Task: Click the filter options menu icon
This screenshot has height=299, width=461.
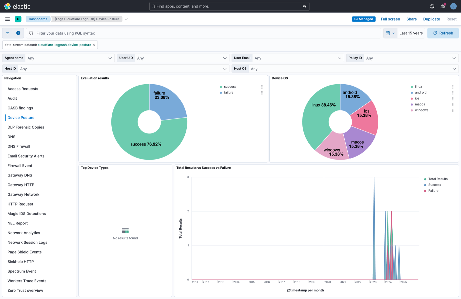Action: coord(7,33)
